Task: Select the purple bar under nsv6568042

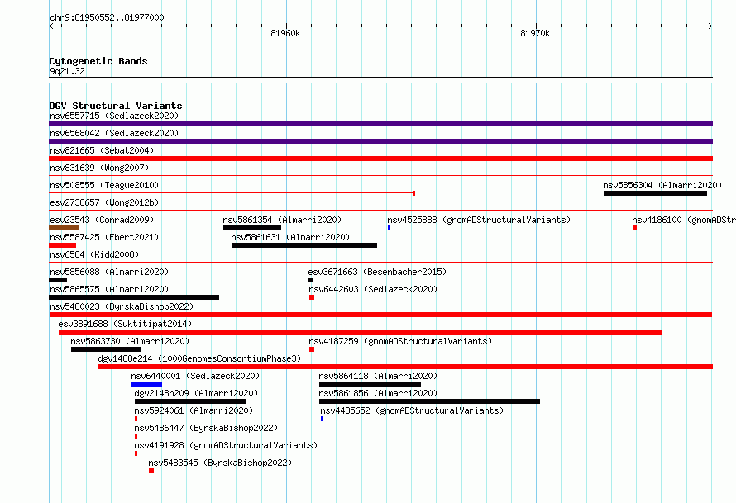Action: click(x=380, y=141)
